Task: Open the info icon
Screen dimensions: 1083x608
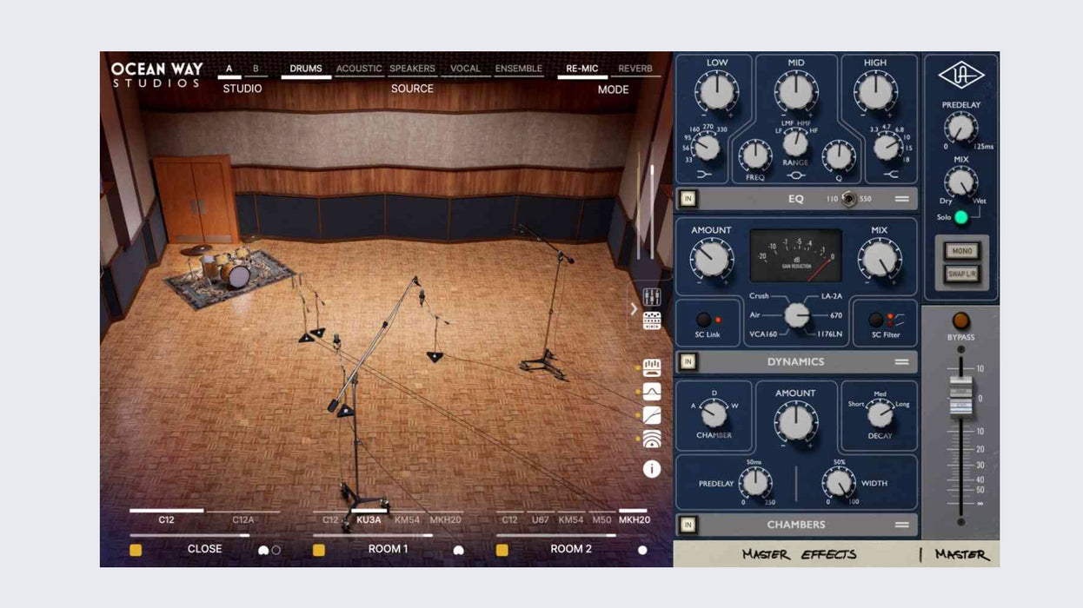Action: [x=652, y=469]
